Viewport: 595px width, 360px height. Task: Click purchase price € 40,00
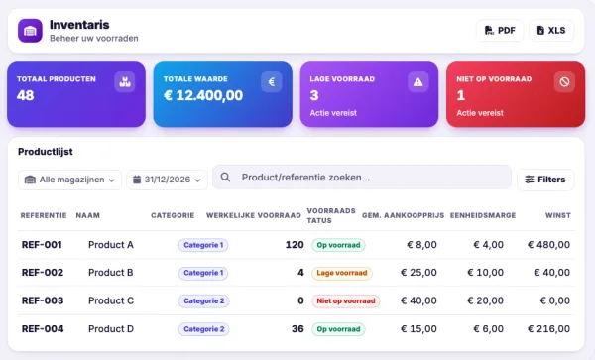click(418, 300)
